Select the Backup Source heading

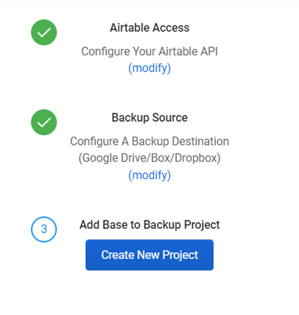click(149, 117)
